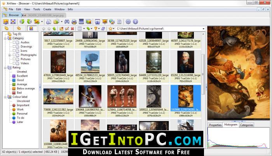The width and height of the screenshot is (272, 156).
Task: Open the Tools menu
Action: click(x=37, y=9)
